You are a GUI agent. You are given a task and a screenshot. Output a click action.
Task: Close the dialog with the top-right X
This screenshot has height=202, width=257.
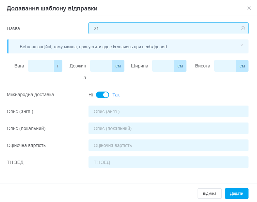pyautogui.click(x=249, y=8)
